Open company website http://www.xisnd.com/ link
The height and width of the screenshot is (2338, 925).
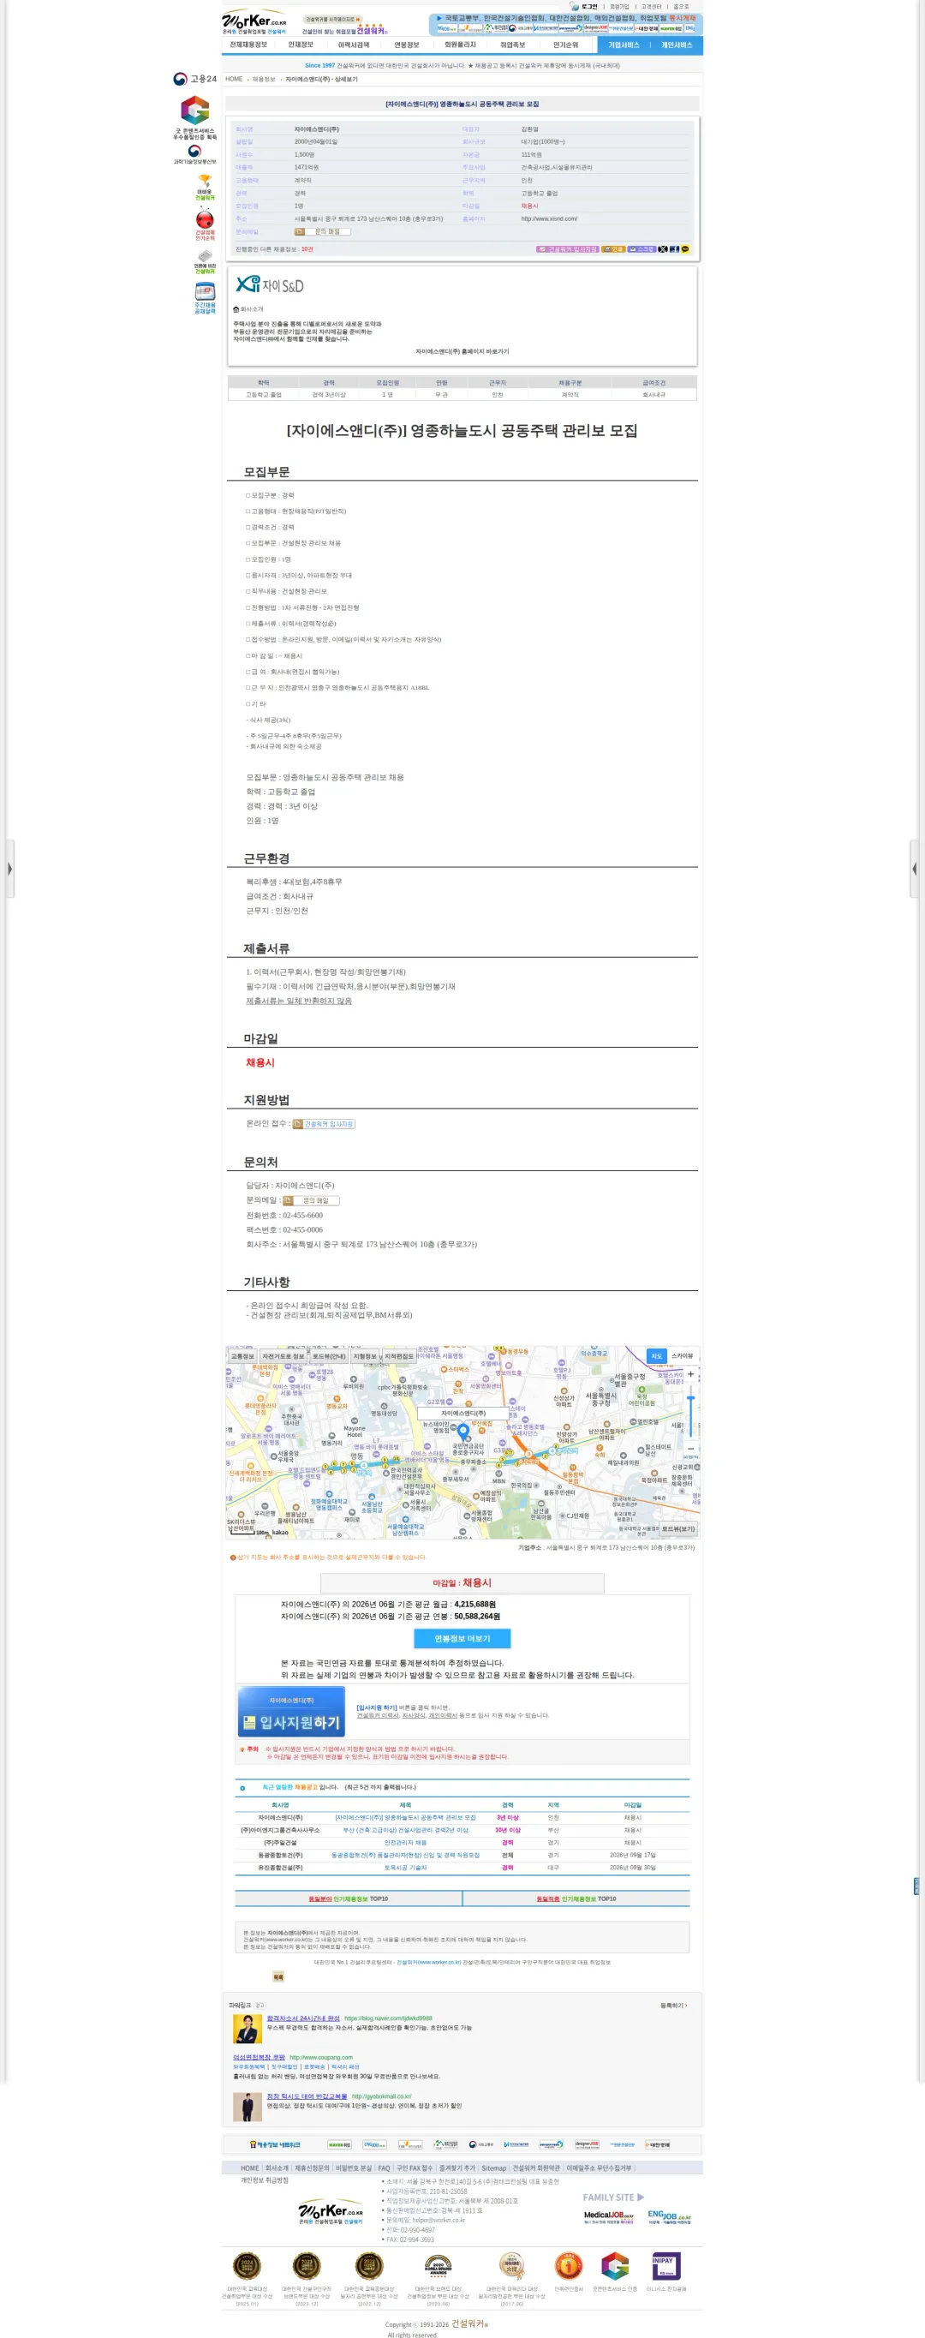click(x=549, y=218)
